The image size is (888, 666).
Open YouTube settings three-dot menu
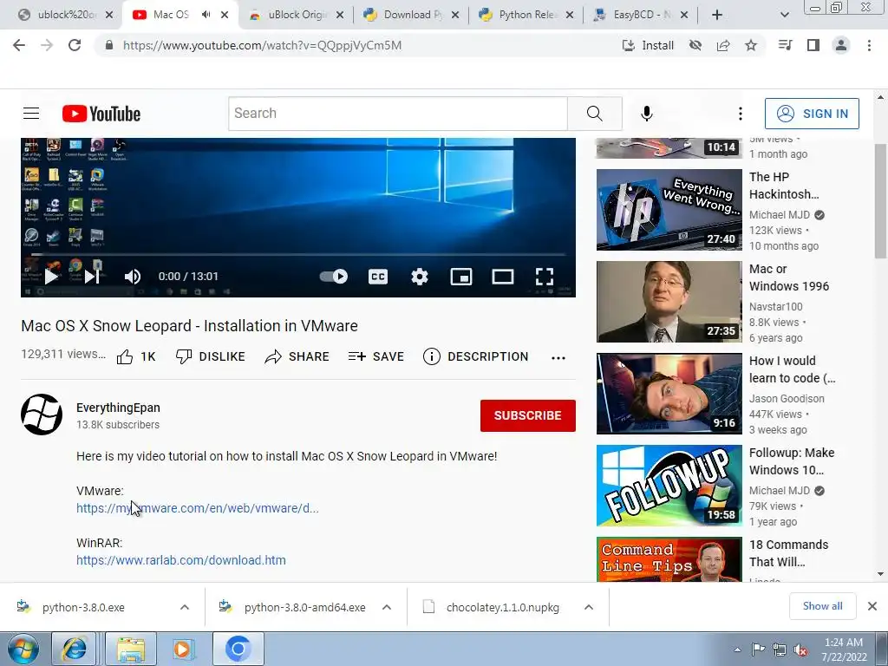click(x=740, y=114)
